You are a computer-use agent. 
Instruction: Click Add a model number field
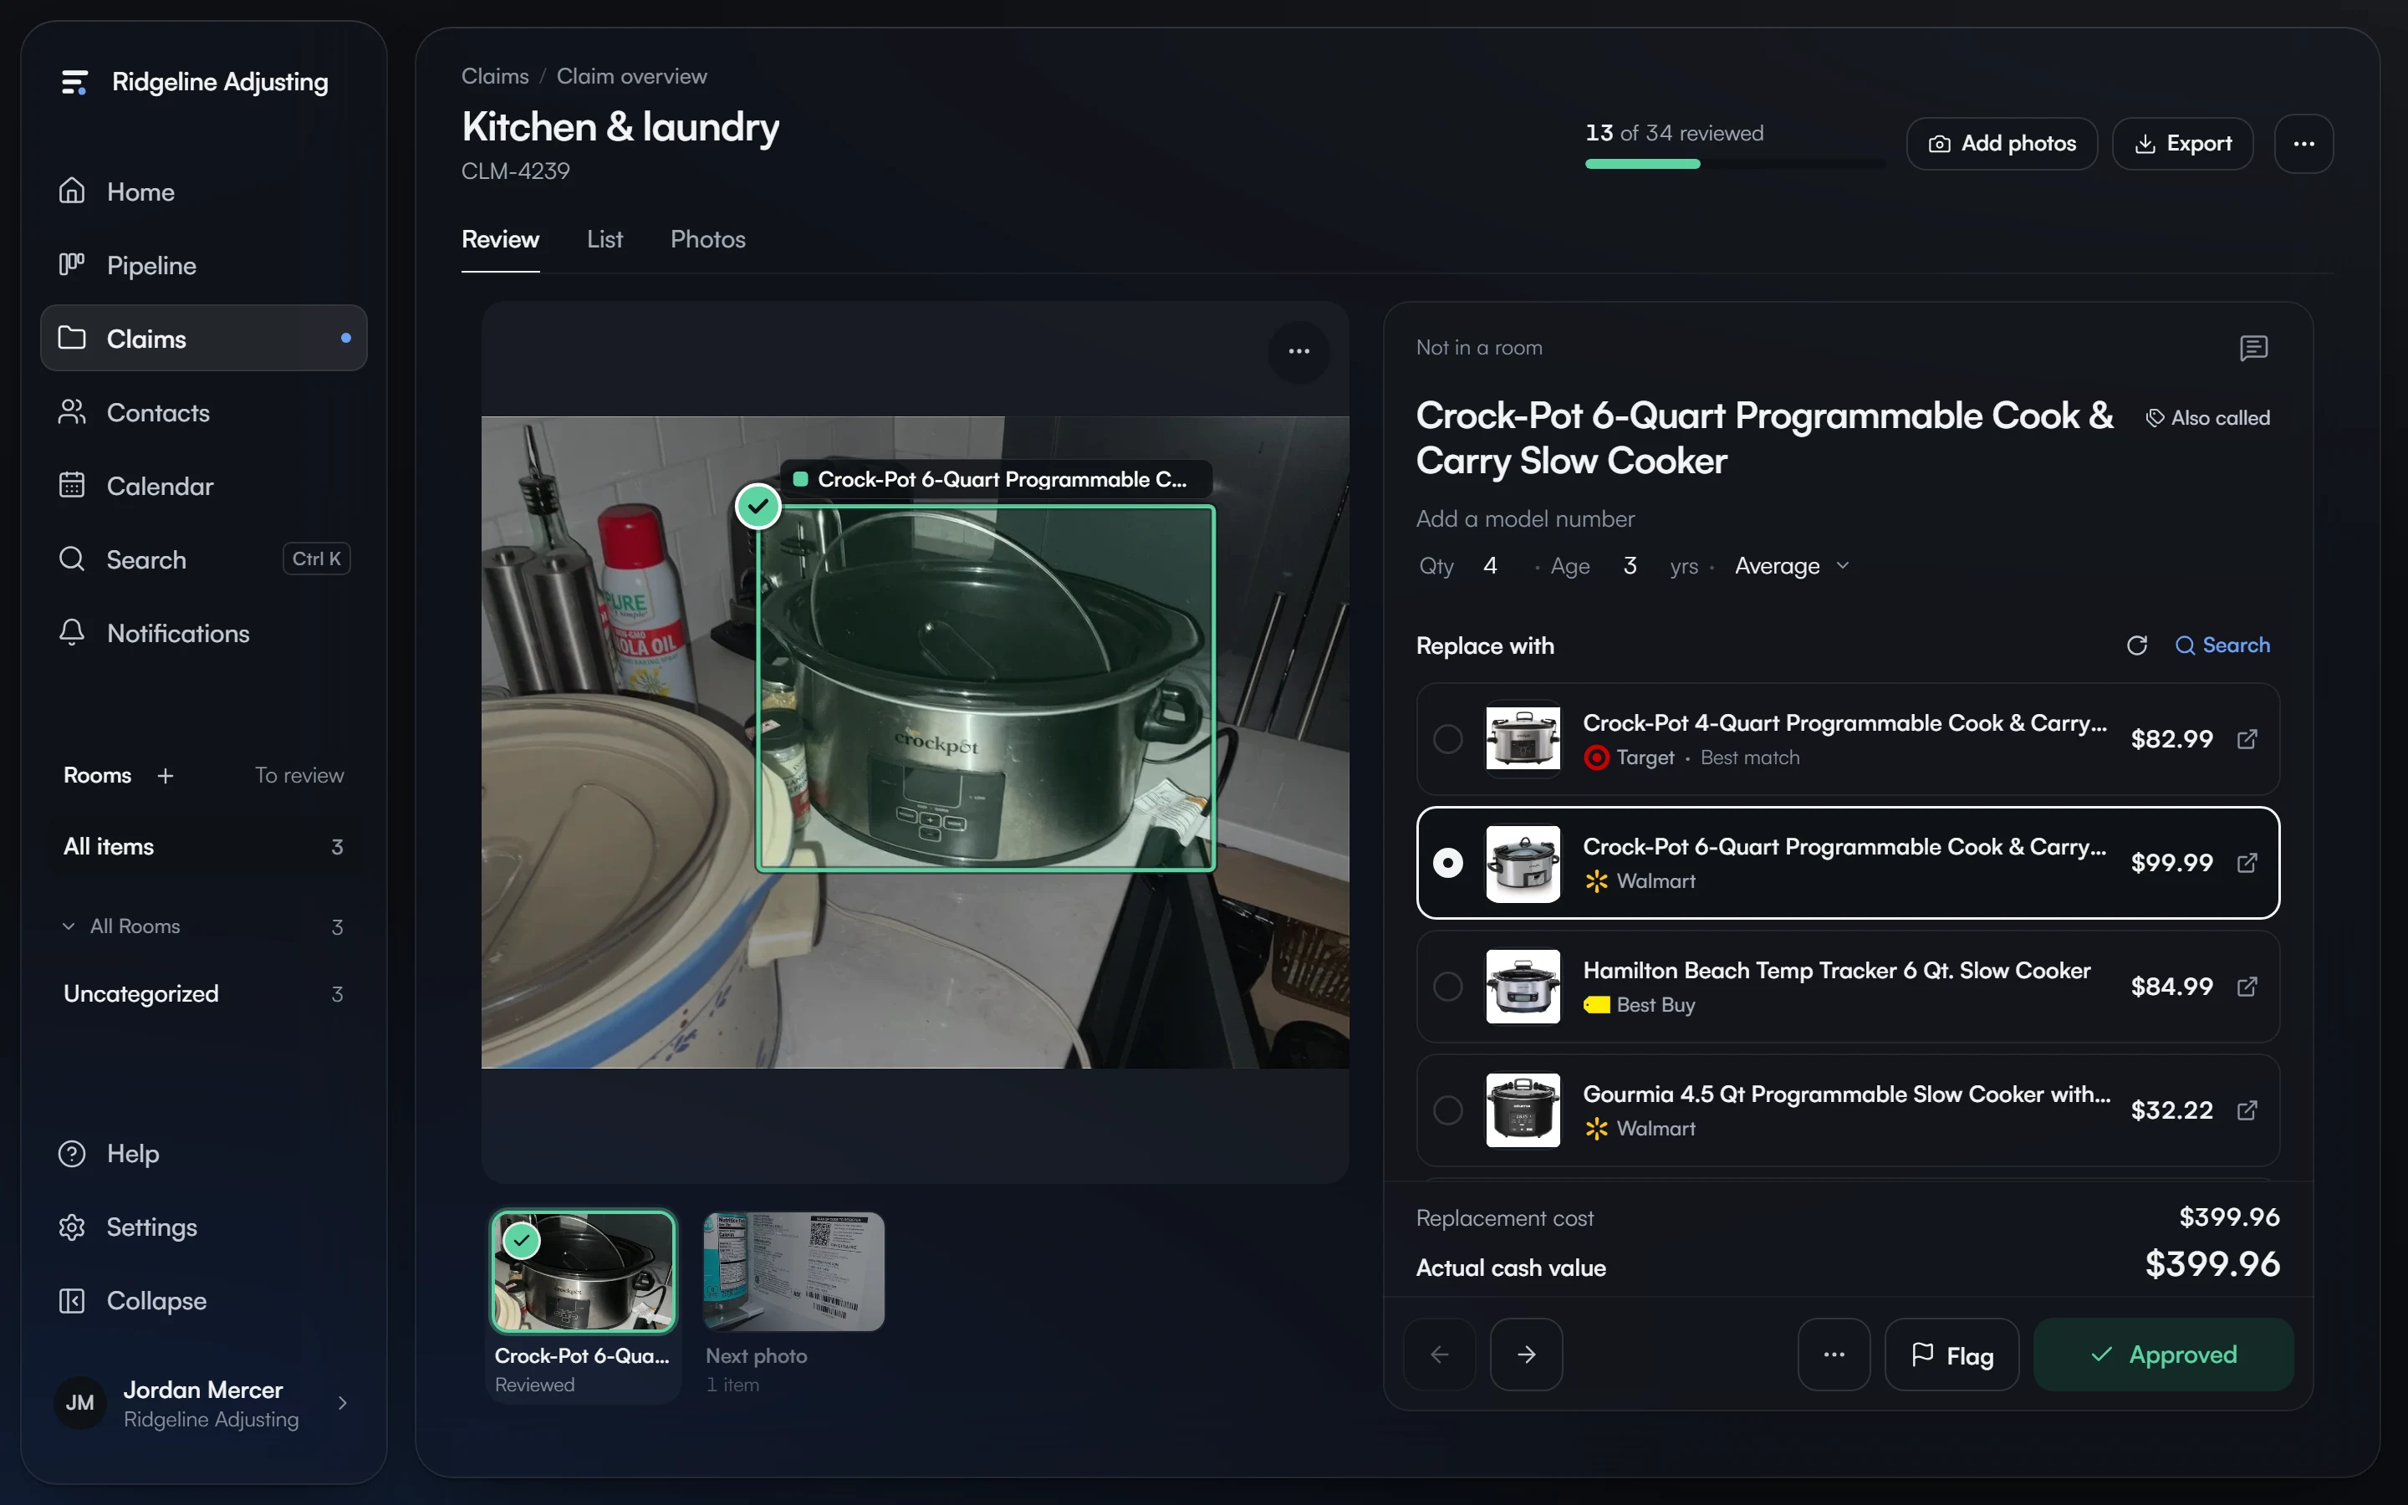click(x=1524, y=519)
